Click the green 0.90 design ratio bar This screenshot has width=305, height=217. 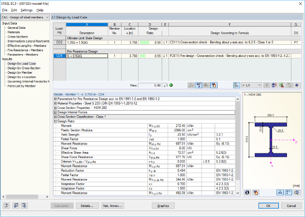144,42
